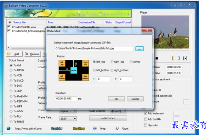Click the Add watermark browse button

[x=176, y=113]
